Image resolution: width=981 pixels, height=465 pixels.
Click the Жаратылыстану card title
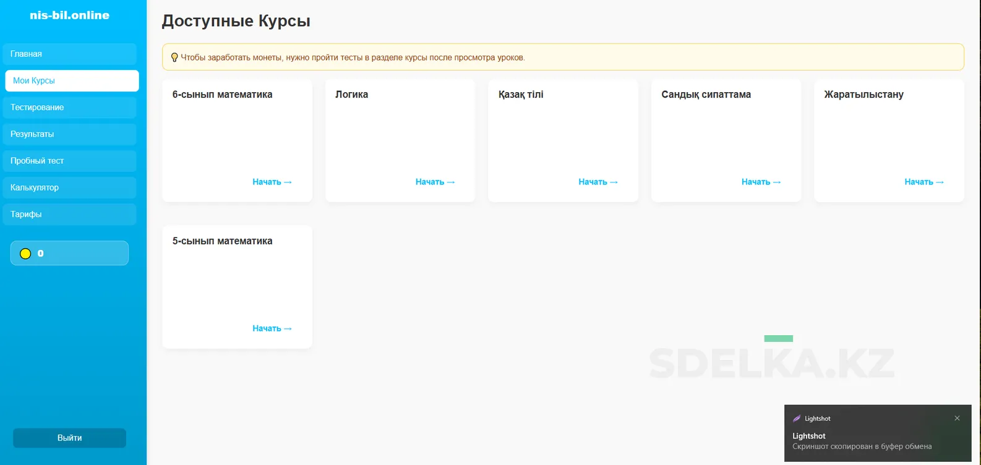[863, 95]
